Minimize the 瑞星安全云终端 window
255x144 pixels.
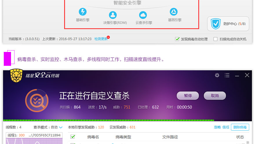(x=237, y=76)
